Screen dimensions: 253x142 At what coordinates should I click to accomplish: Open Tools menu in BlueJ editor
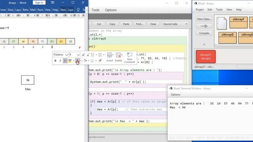(96, 10)
